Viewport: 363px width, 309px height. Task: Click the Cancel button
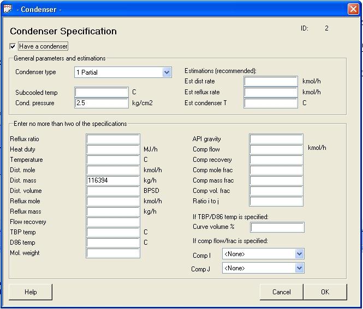click(x=282, y=292)
